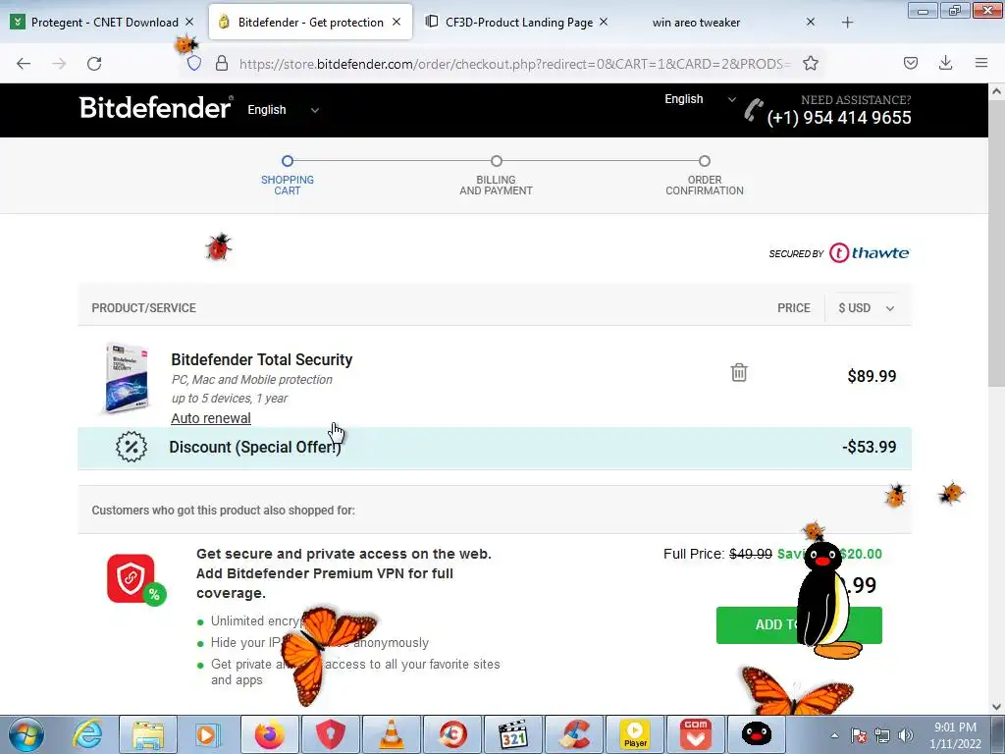Click the Bitdefender logo
Image resolution: width=1005 pixels, height=754 pixels.
pyautogui.click(x=156, y=108)
